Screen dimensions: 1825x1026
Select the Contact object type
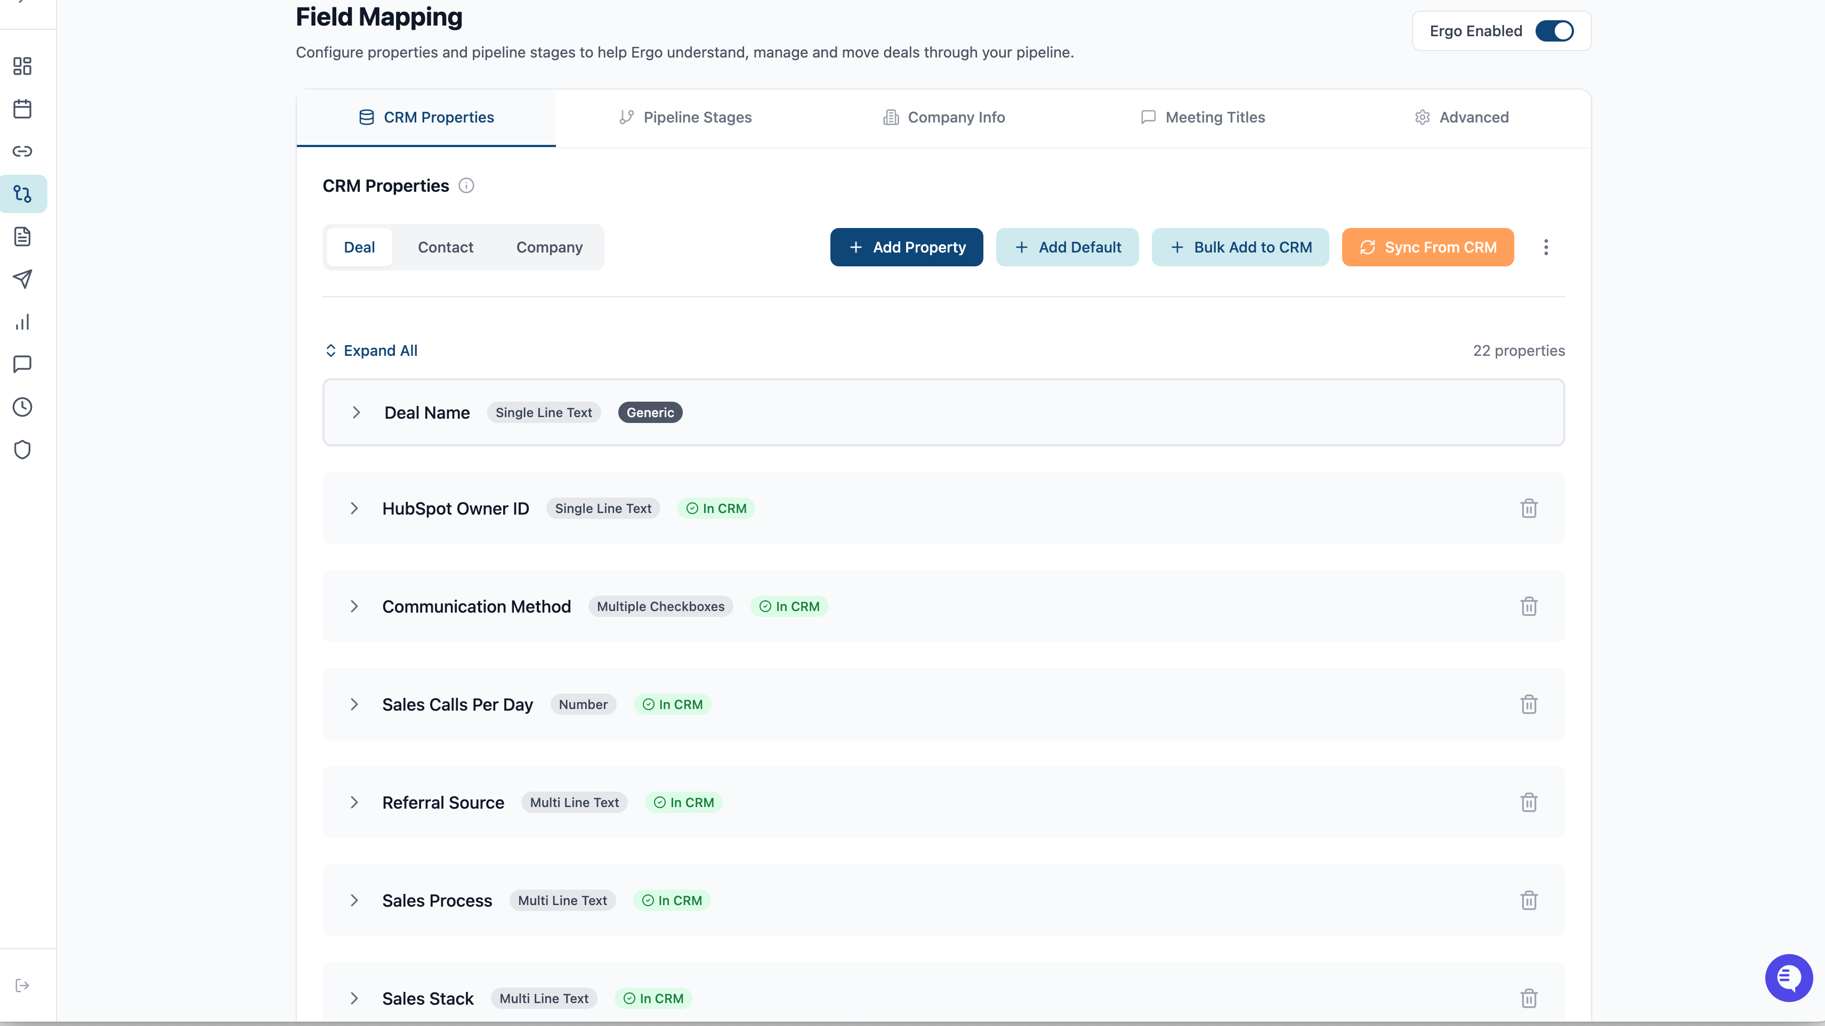tap(445, 247)
